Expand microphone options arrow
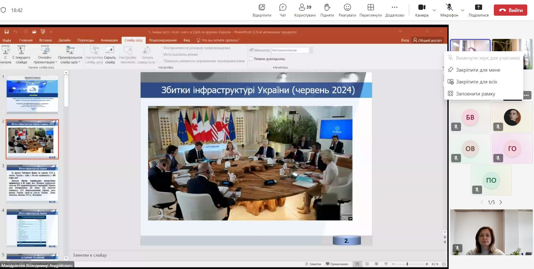The width and height of the screenshot is (534, 269). (x=463, y=10)
